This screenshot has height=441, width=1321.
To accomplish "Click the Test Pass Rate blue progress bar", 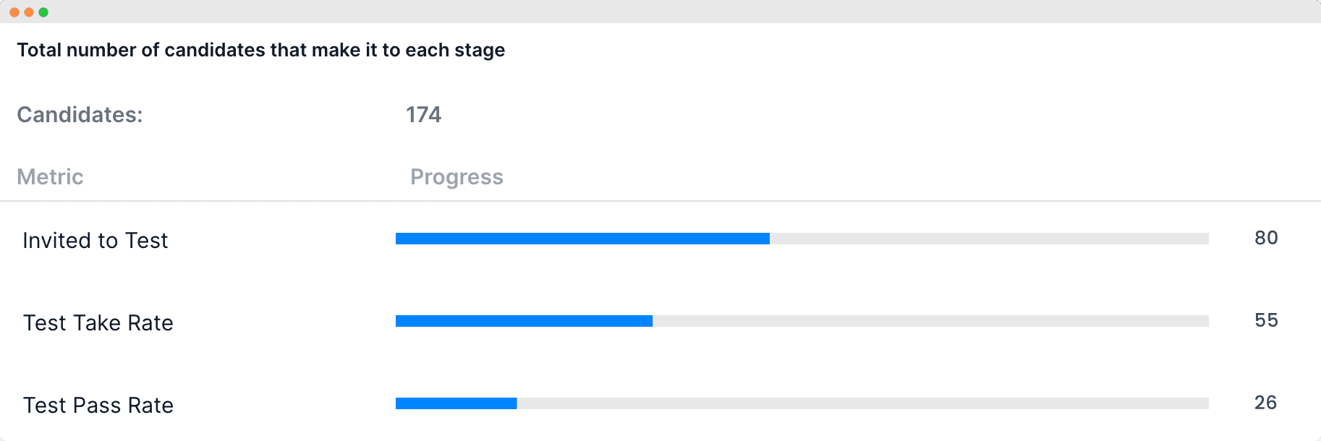I will (x=456, y=403).
